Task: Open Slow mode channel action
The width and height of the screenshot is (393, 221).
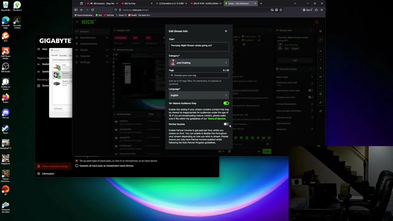Action: (295, 77)
